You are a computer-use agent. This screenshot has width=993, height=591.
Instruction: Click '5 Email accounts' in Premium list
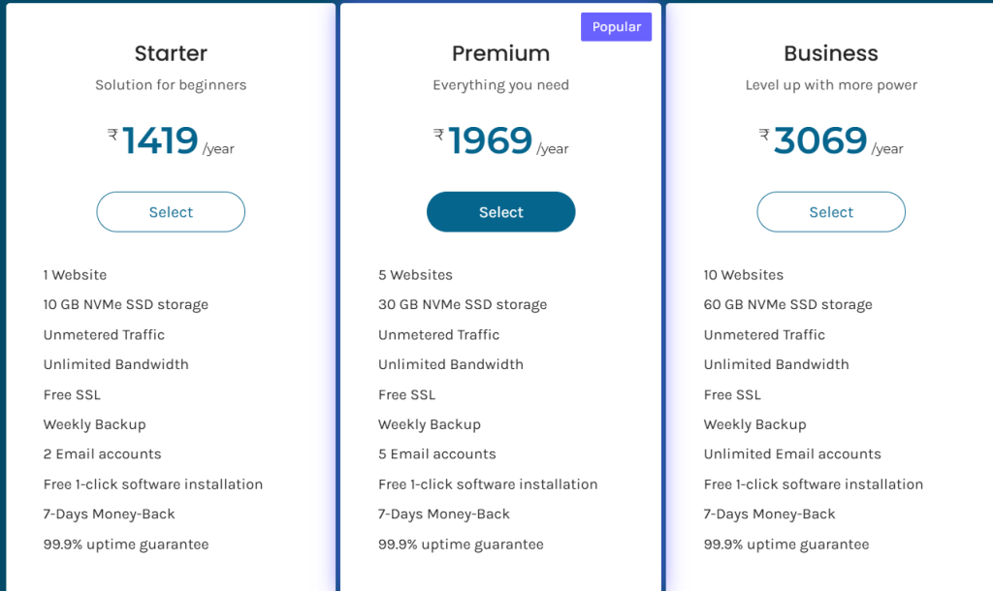[436, 454]
